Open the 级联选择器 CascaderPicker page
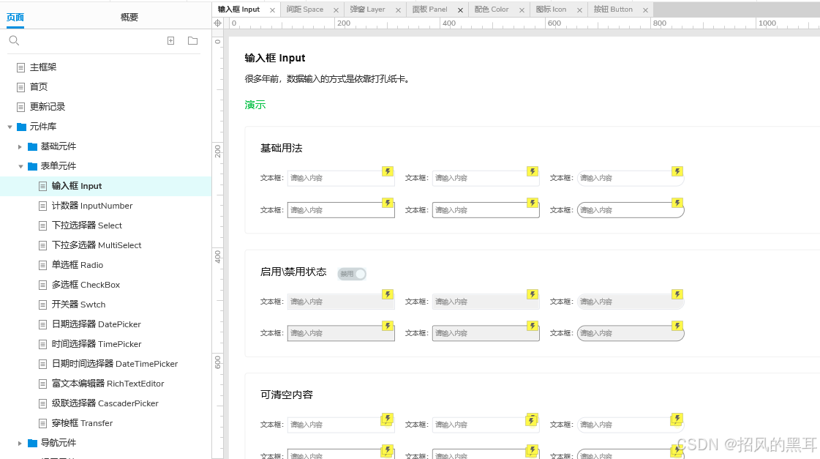This screenshot has height=459, width=820. 105,403
